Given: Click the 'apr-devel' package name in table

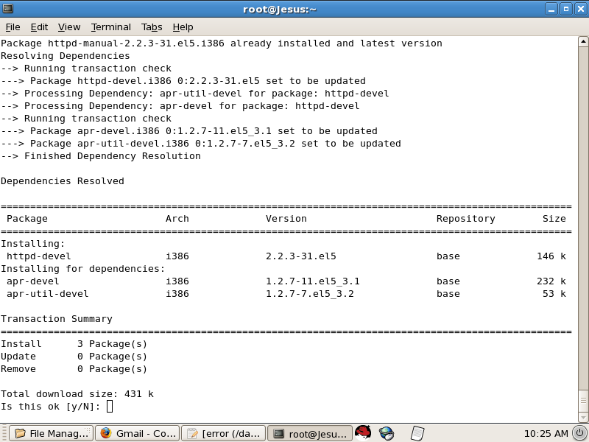Looking at the screenshot, I should click(32, 281).
